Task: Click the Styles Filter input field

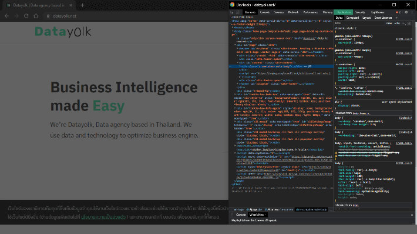Action: 359,23
